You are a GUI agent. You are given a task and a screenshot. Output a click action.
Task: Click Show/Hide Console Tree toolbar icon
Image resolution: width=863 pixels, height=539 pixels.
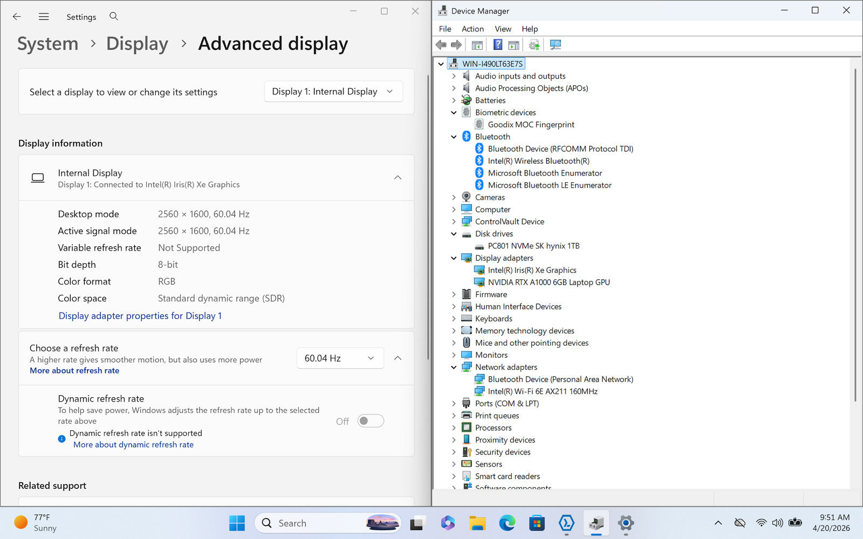click(477, 45)
